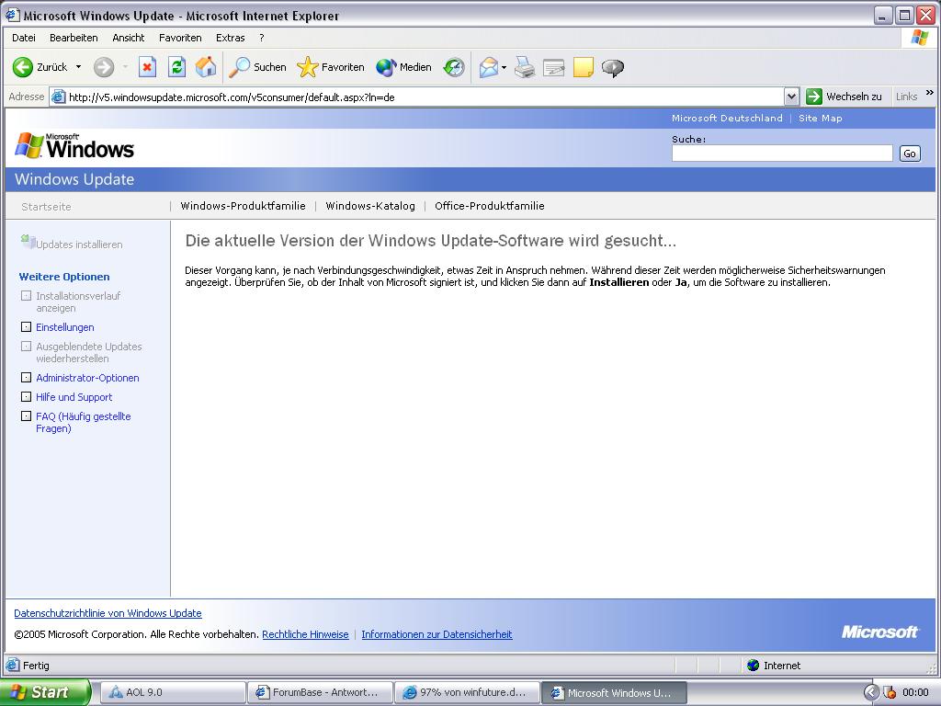The image size is (941, 706).
Task: Open FAQ (Häufig gestellte Fragen) link
Action: click(84, 422)
